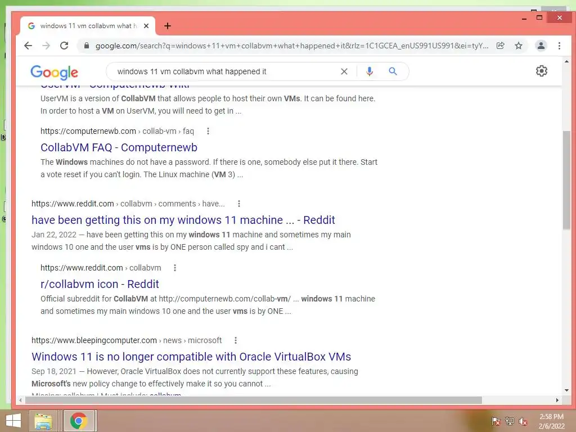576x432 pixels.
Task: Click the 'The Windows machines do not have' snippet
Action: tap(209, 168)
